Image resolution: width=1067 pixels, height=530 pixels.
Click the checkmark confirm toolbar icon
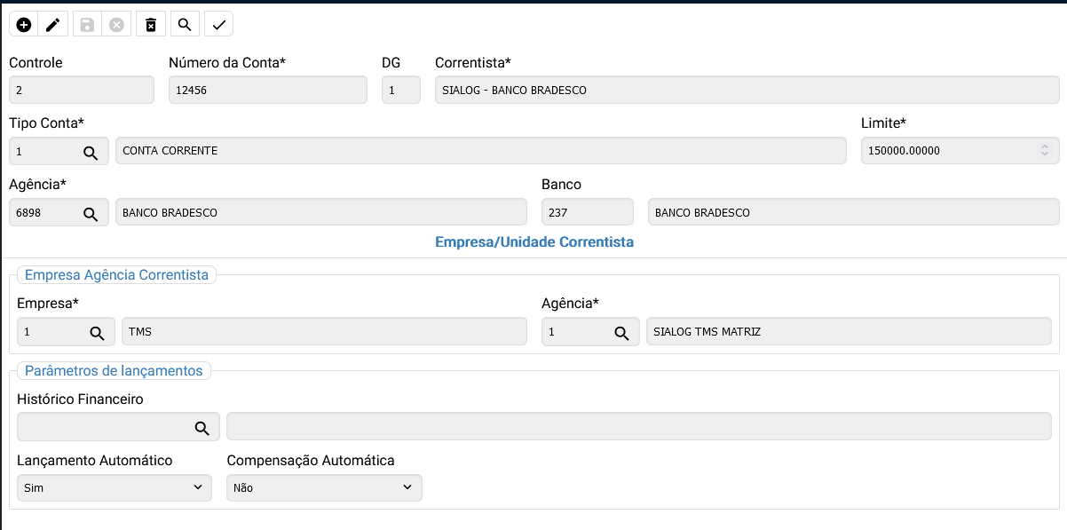pos(218,25)
